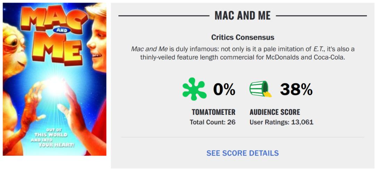Click User Ratings: 13,061 text

pos(281,122)
